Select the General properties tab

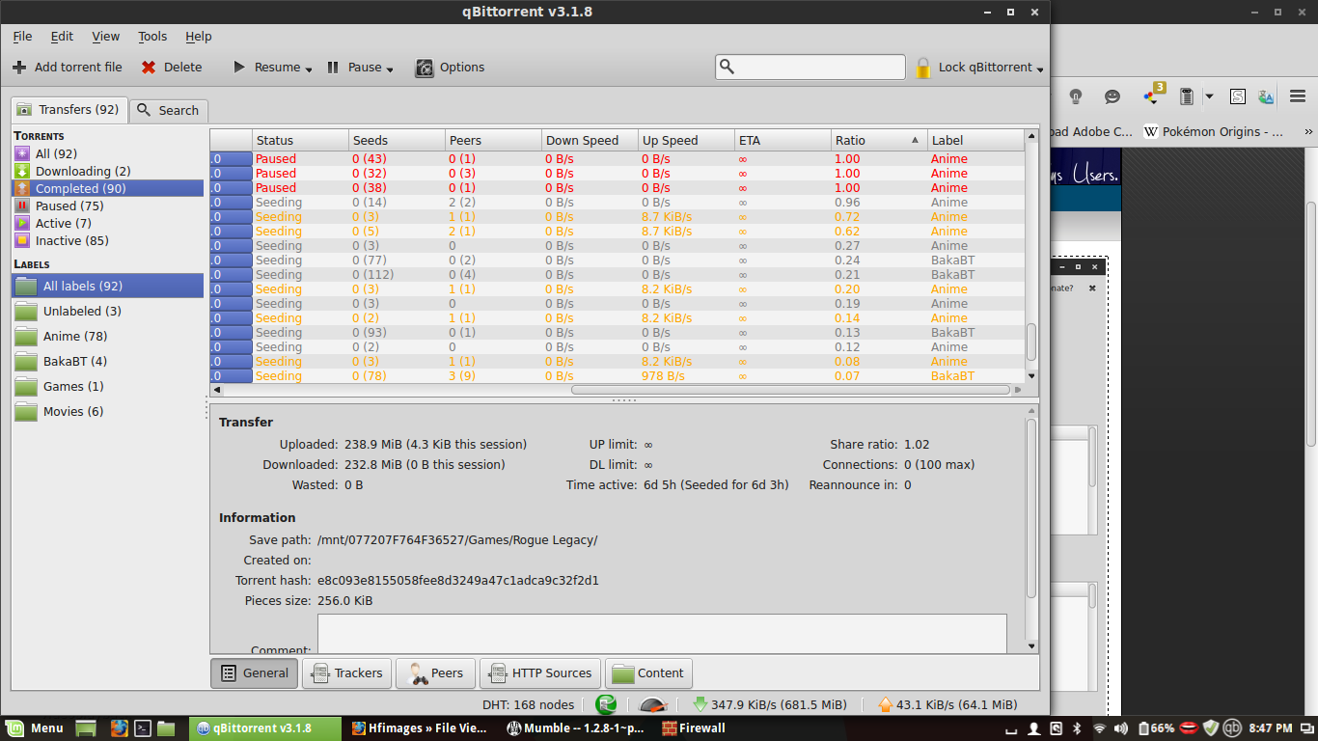[x=255, y=673]
